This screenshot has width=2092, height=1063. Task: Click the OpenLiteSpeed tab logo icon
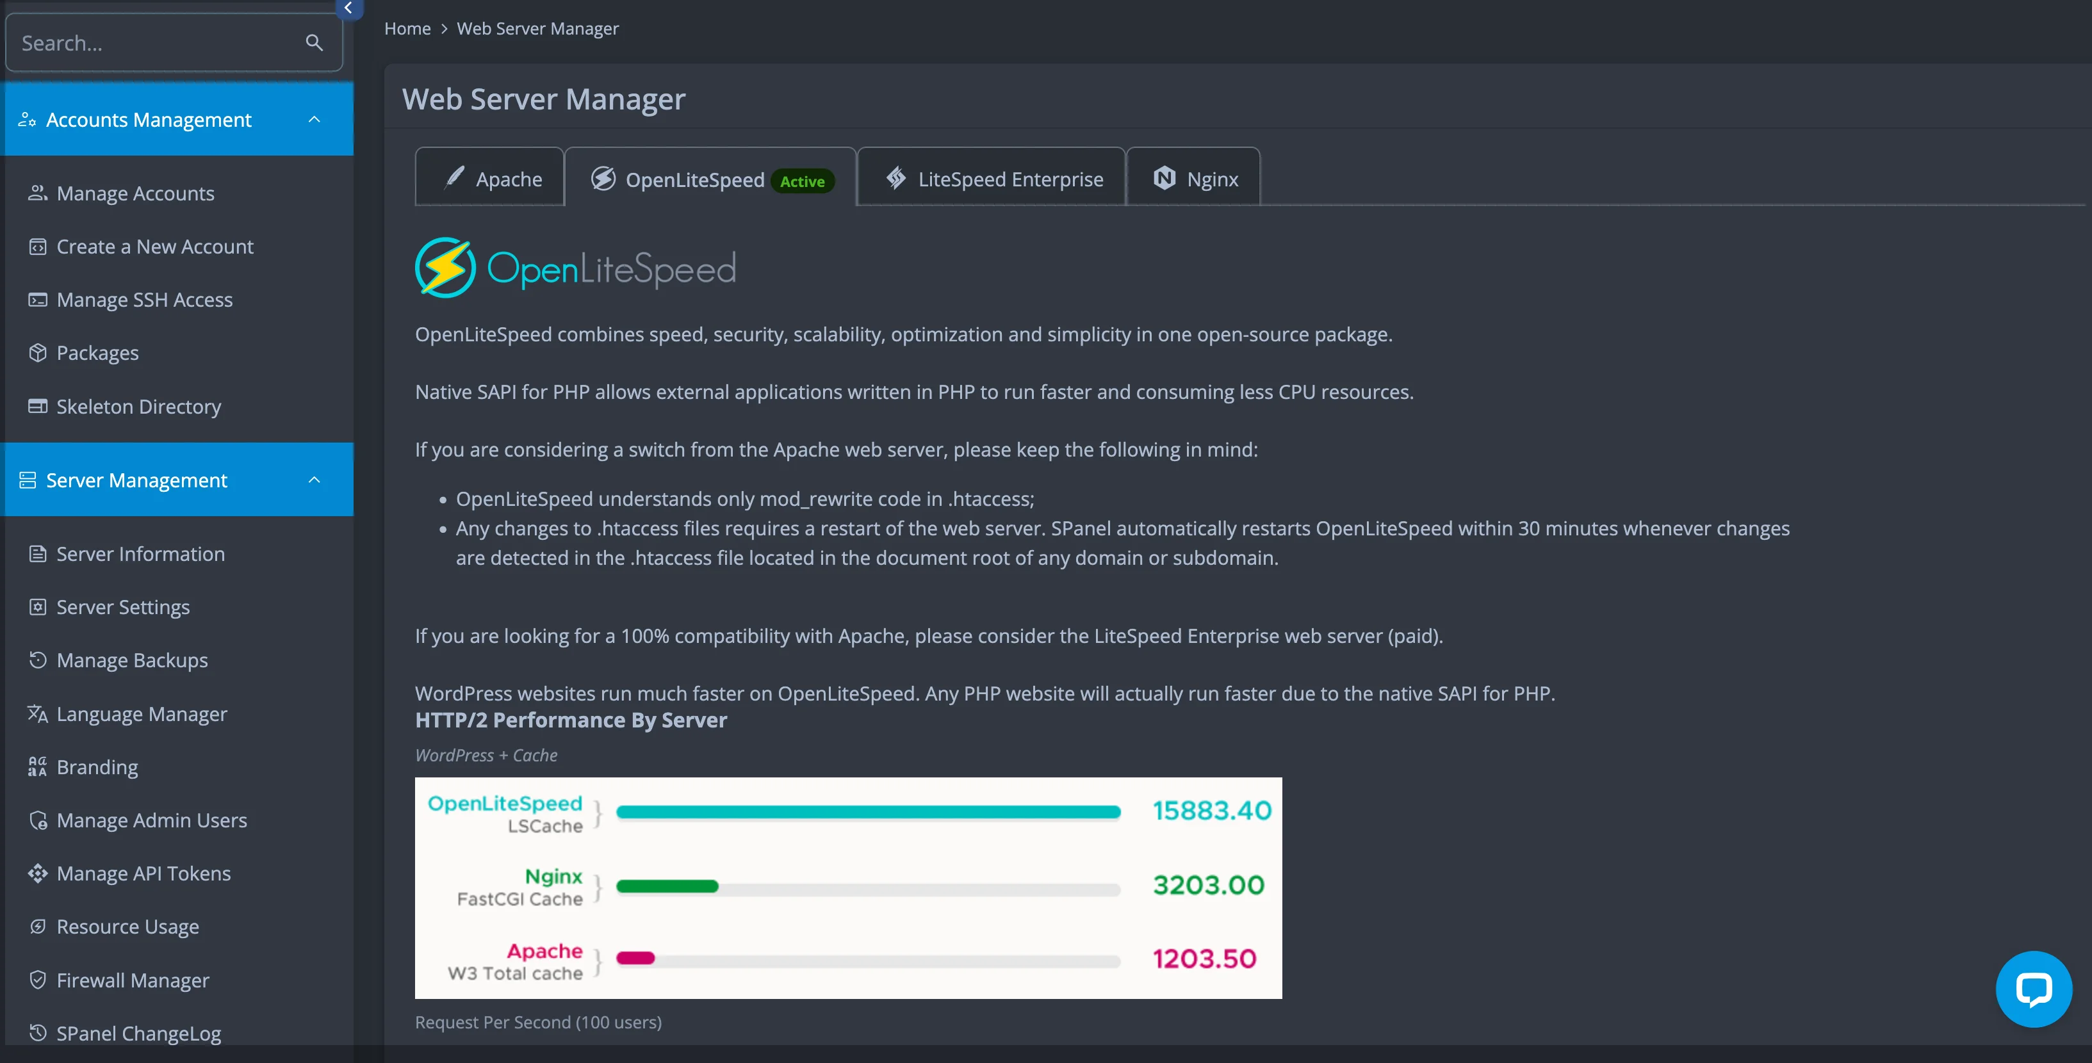[x=603, y=179]
